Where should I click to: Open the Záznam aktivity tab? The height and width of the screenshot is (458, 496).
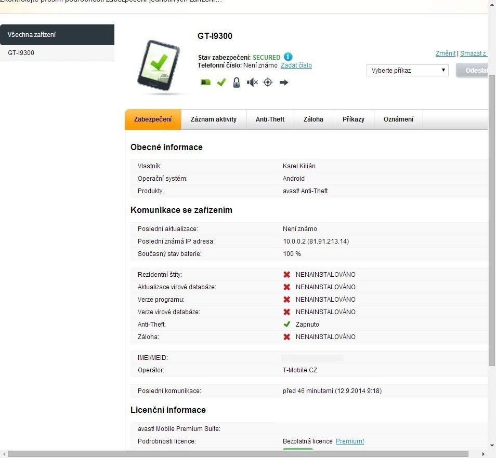pyautogui.click(x=214, y=119)
